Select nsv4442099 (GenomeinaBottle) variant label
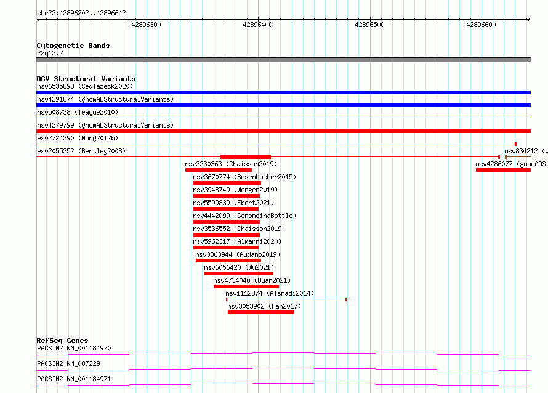 tap(244, 216)
